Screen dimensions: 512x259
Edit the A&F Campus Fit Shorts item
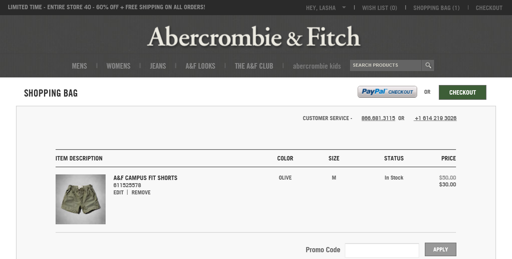coord(118,192)
